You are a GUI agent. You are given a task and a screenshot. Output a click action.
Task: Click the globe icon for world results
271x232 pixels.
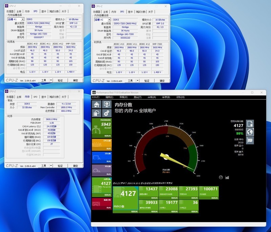pyautogui.click(x=250, y=132)
